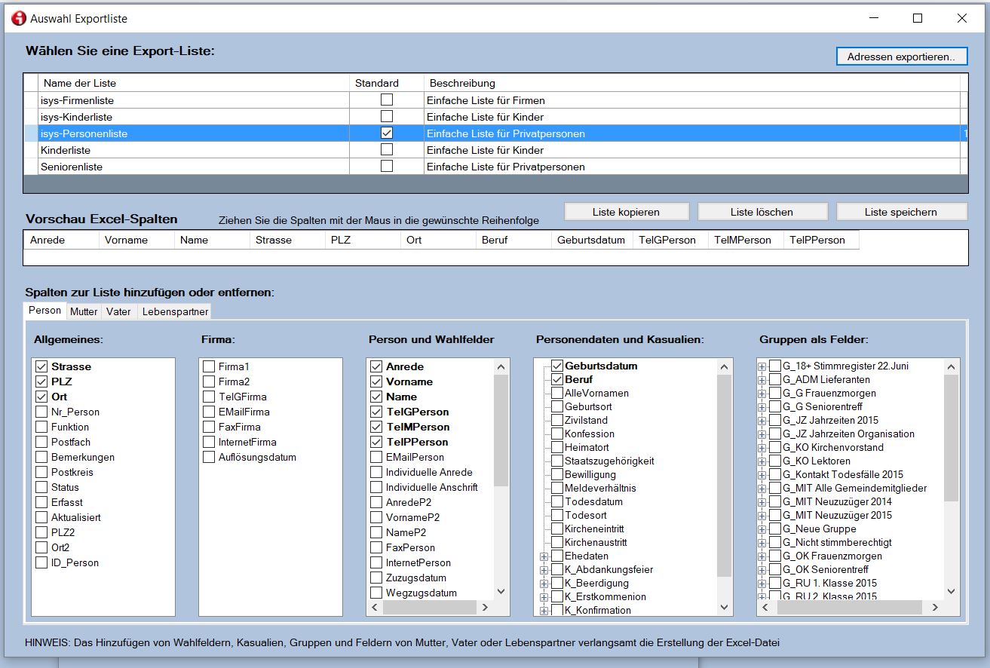
Task: Open the Lebenspartner tab
Action: 175,311
